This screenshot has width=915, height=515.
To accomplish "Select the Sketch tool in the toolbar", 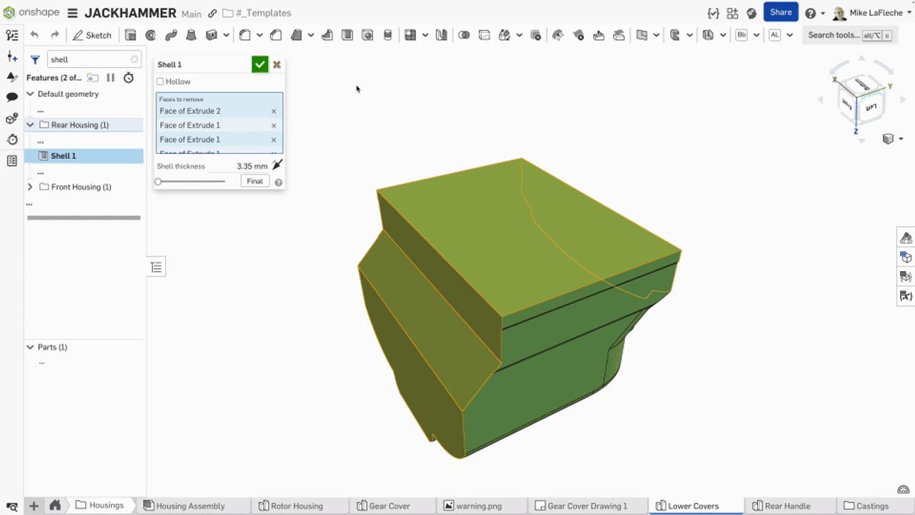I will [x=92, y=34].
